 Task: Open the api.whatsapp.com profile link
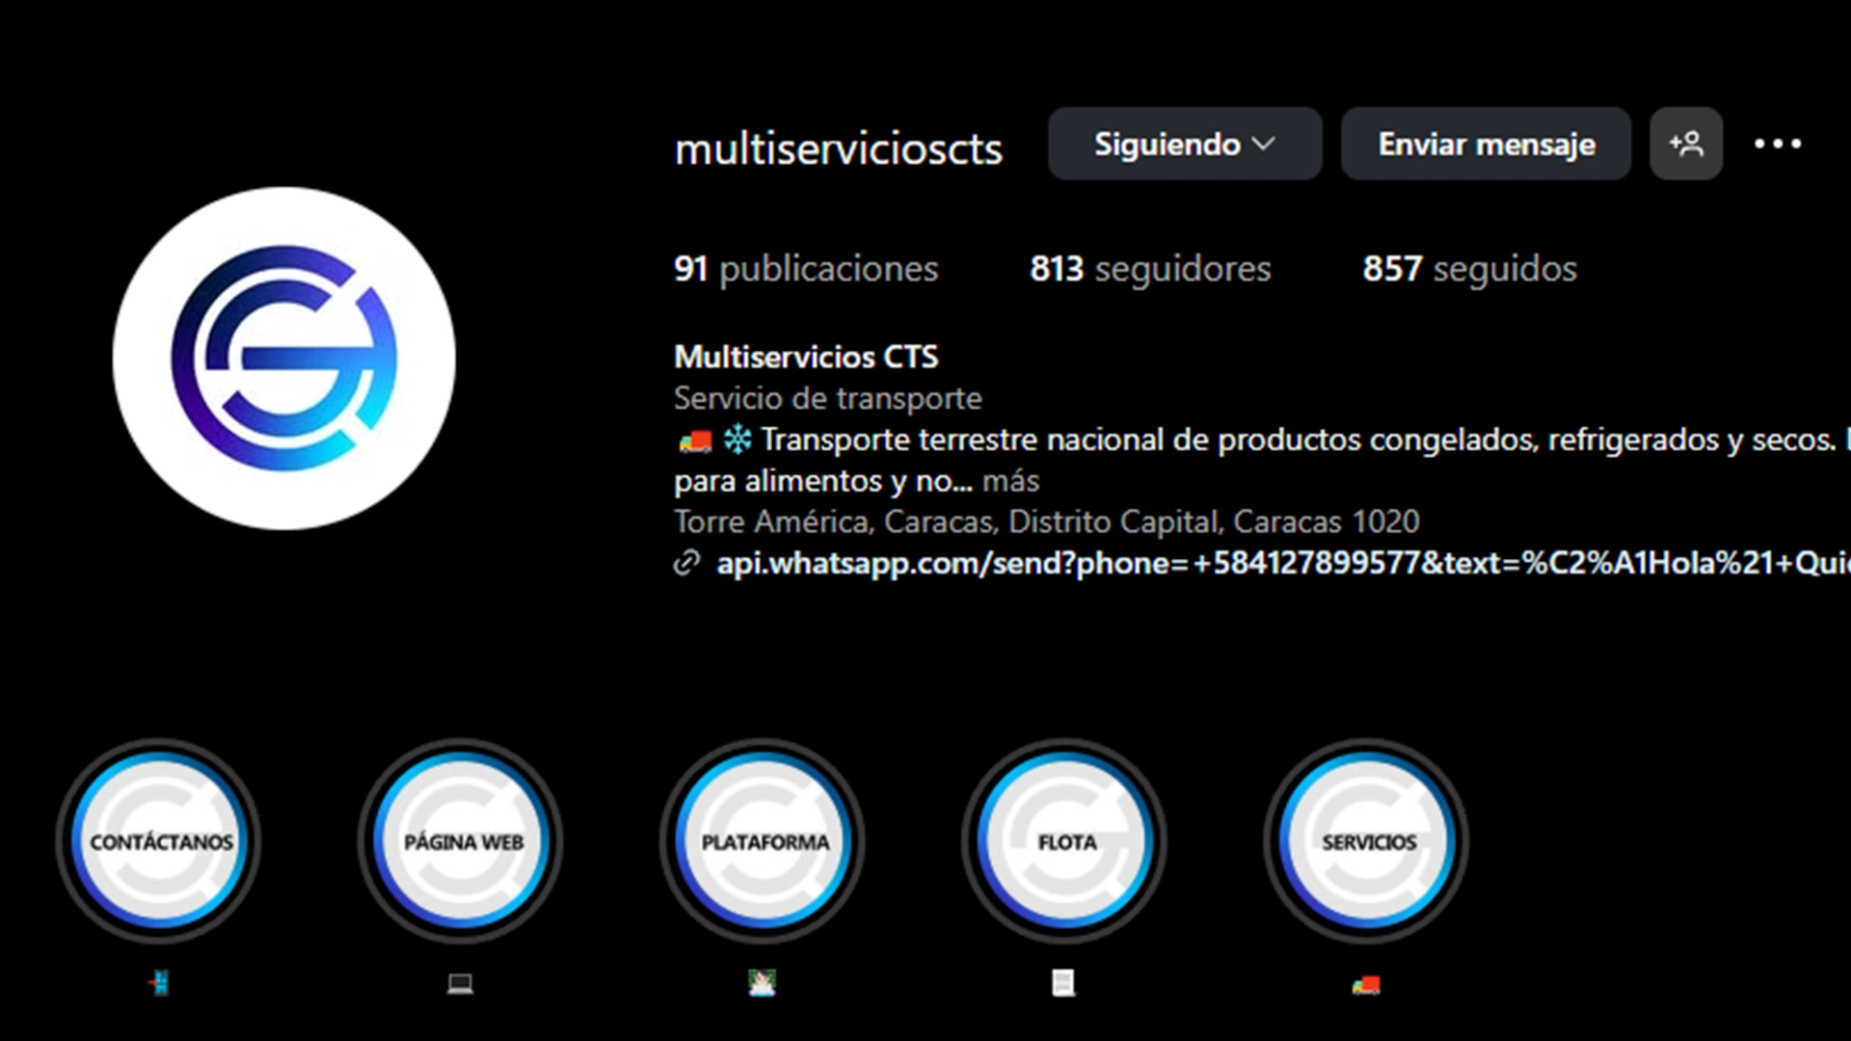[x=1283, y=563]
